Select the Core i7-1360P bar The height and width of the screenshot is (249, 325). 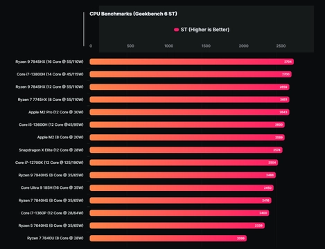pyautogui.click(x=179, y=213)
